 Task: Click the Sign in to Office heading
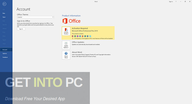(24, 21)
